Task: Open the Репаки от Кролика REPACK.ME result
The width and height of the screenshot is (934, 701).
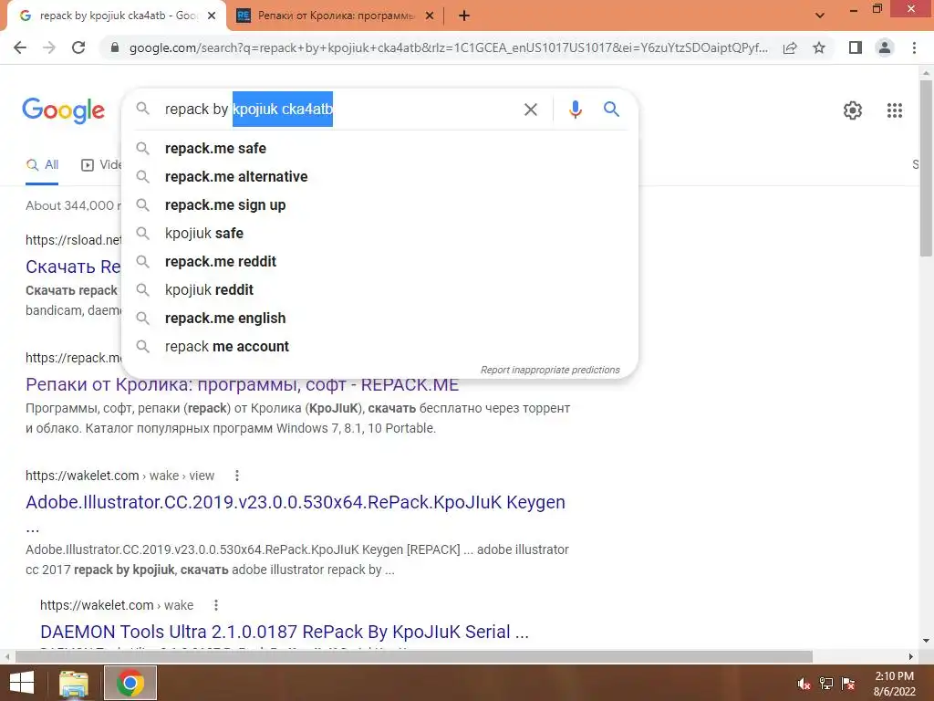Action: tap(242, 385)
